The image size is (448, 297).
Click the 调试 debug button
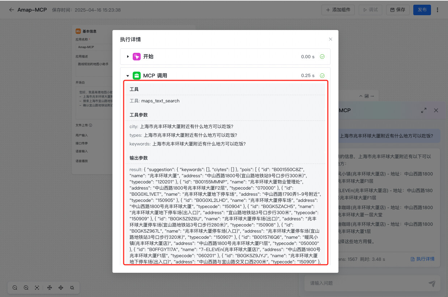[x=370, y=10]
